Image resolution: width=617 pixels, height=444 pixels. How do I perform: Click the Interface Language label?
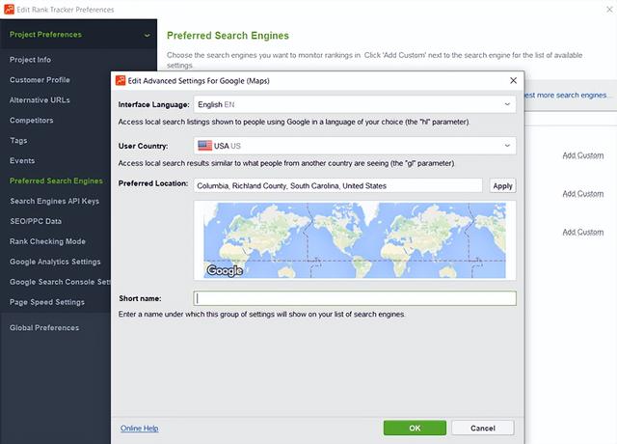pos(154,104)
